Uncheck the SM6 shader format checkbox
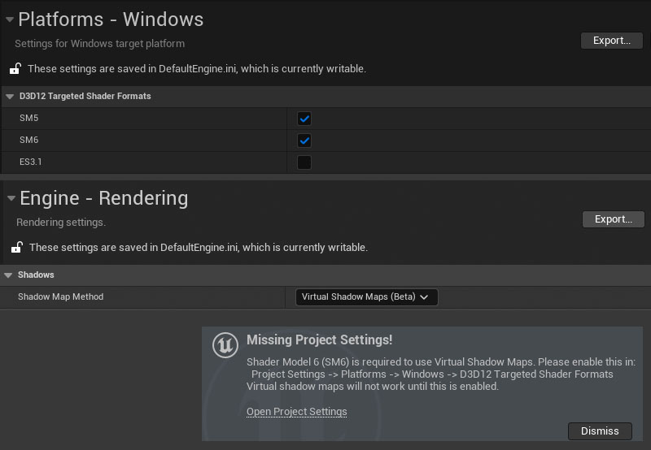 [304, 141]
